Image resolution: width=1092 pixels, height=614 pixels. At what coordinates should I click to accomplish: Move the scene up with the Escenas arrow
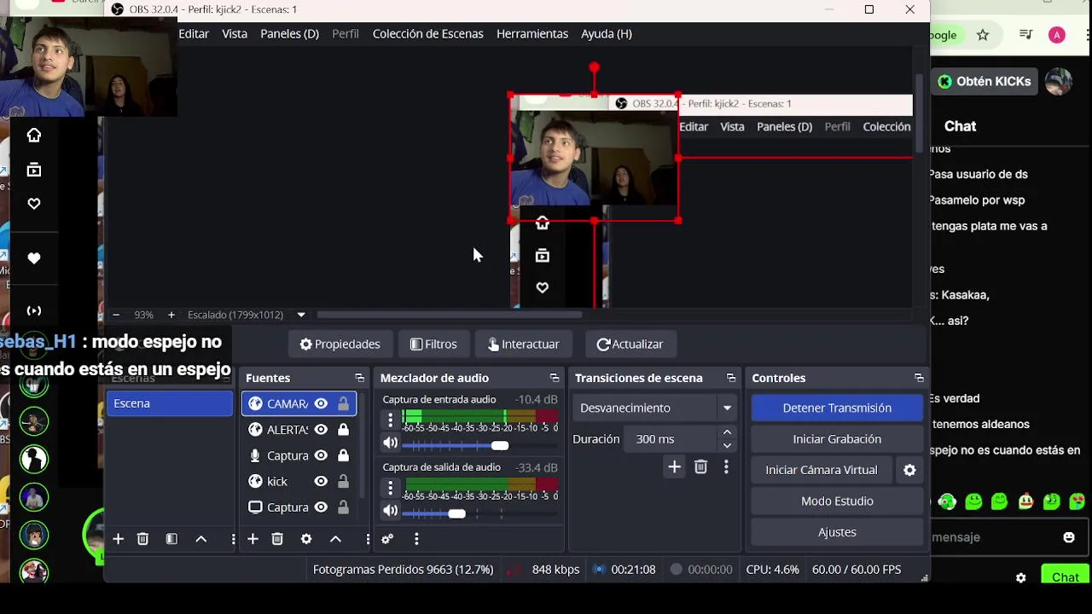tap(201, 539)
